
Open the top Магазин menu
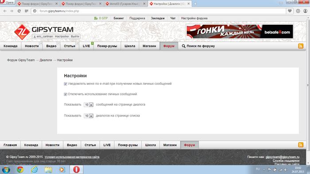[x=149, y=46]
